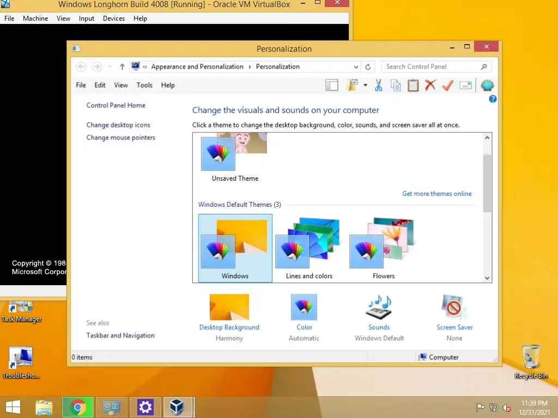Click the Search Control Panel field

(436, 67)
